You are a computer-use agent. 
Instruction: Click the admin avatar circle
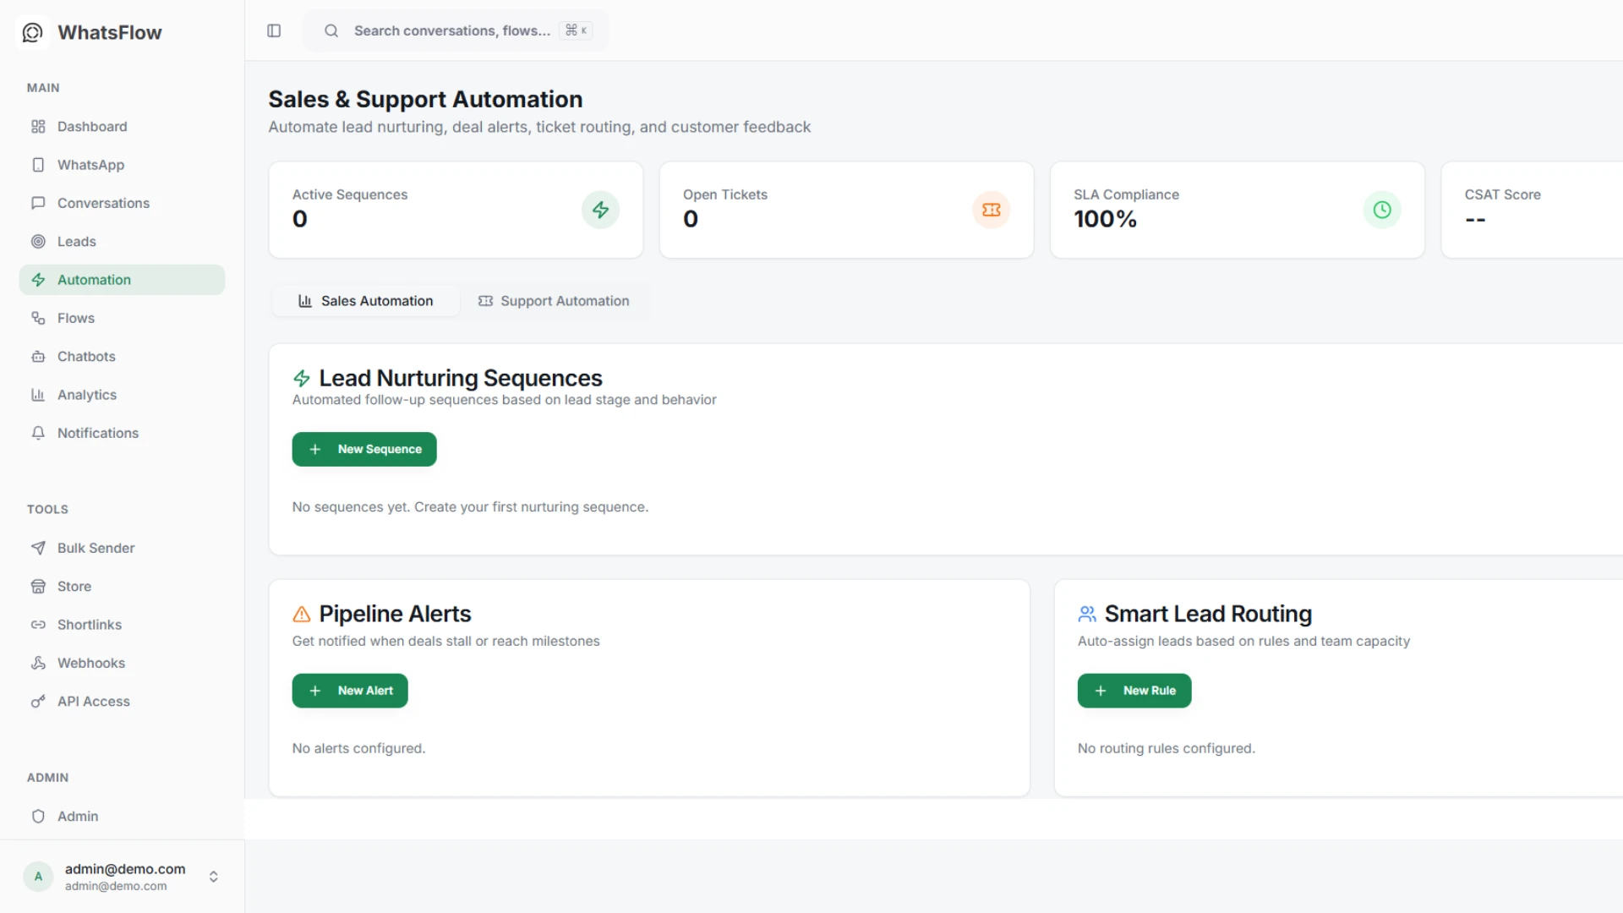coord(38,877)
